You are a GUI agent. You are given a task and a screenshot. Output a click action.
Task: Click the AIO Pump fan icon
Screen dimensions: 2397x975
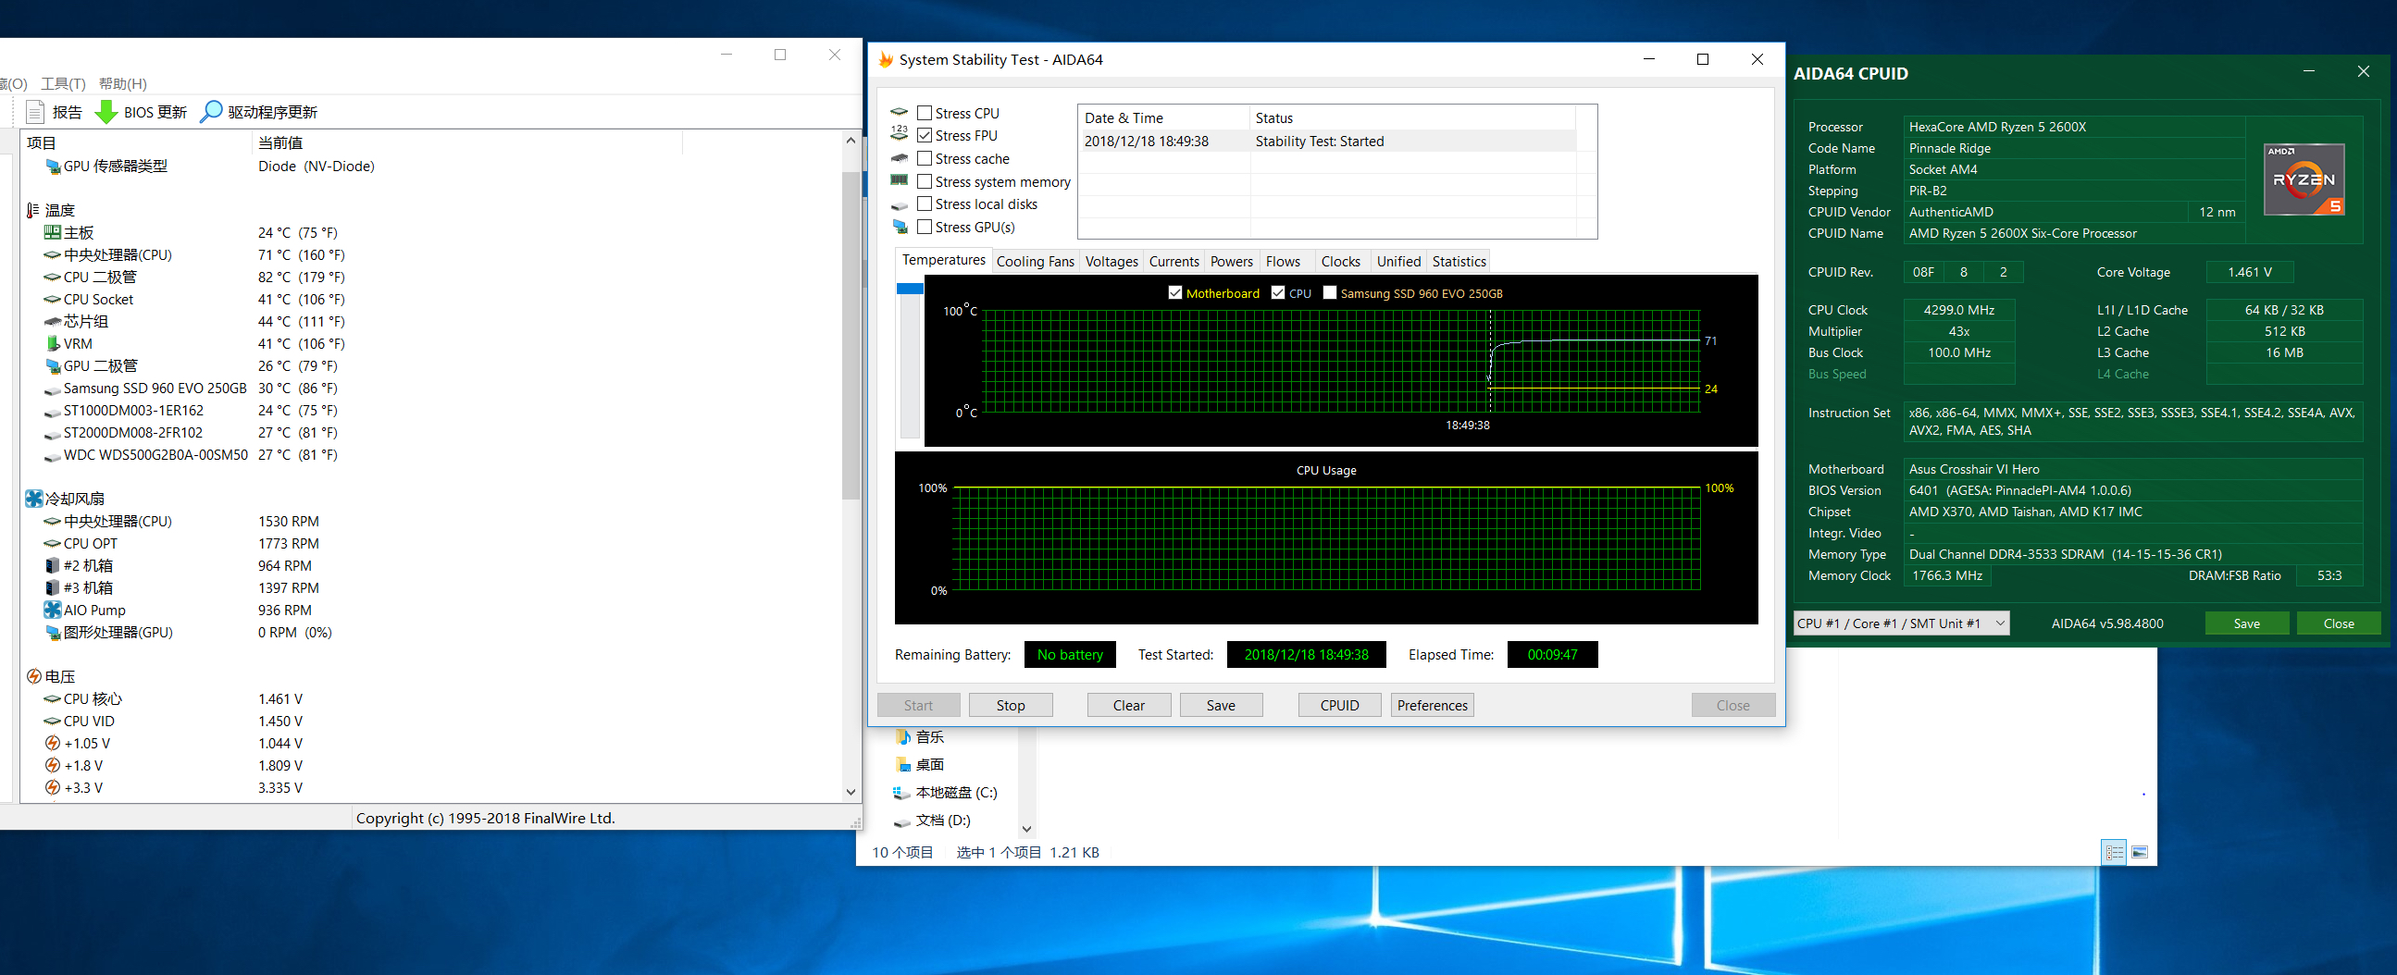(53, 611)
